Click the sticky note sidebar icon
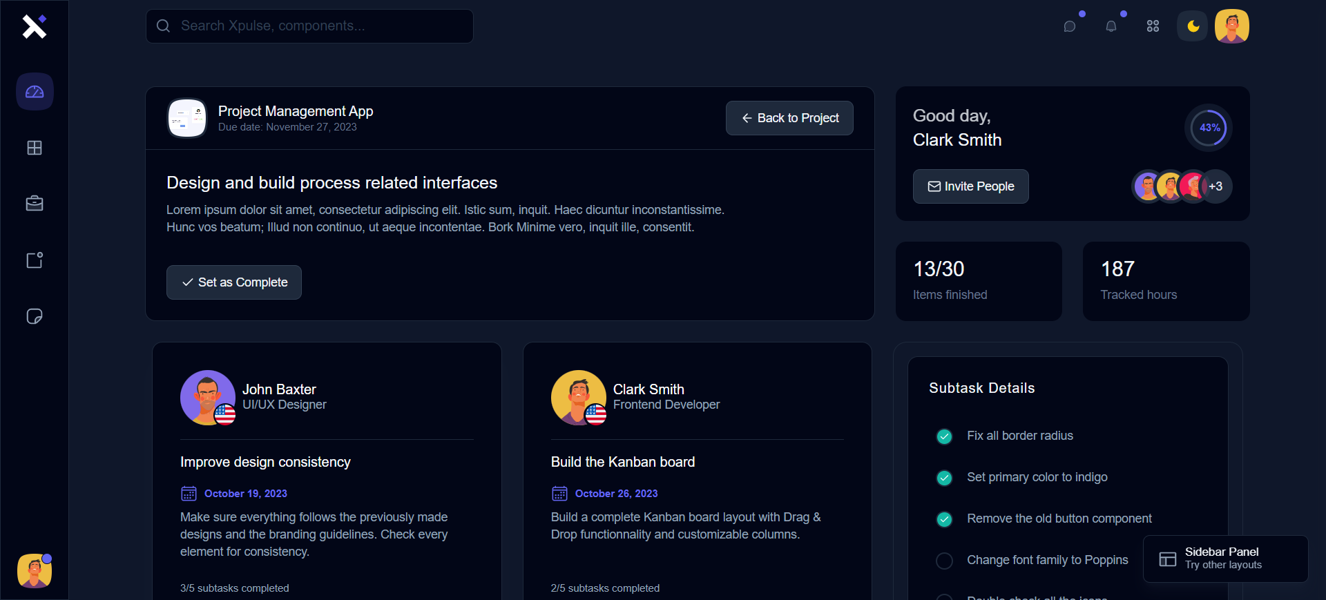The height and width of the screenshot is (600, 1326). coord(35,316)
